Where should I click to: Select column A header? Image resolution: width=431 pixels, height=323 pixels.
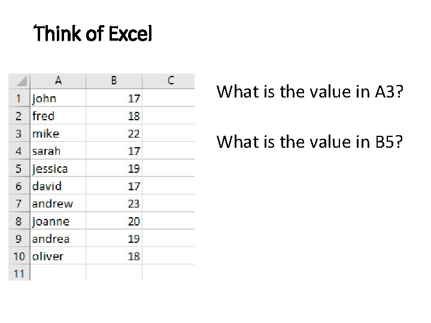pyautogui.click(x=58, y=81)
